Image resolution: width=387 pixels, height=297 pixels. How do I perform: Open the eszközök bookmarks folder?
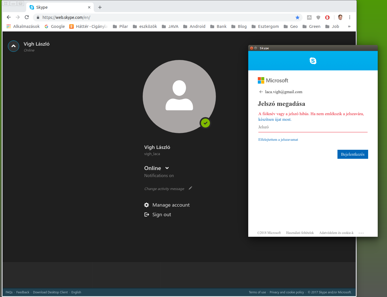click(145, 26)
